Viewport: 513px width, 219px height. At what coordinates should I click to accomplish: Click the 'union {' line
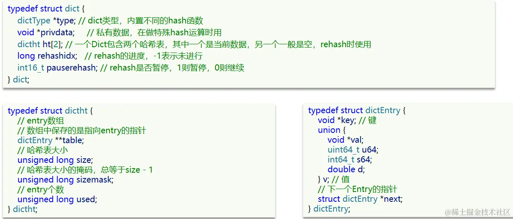tap(332, 130)
